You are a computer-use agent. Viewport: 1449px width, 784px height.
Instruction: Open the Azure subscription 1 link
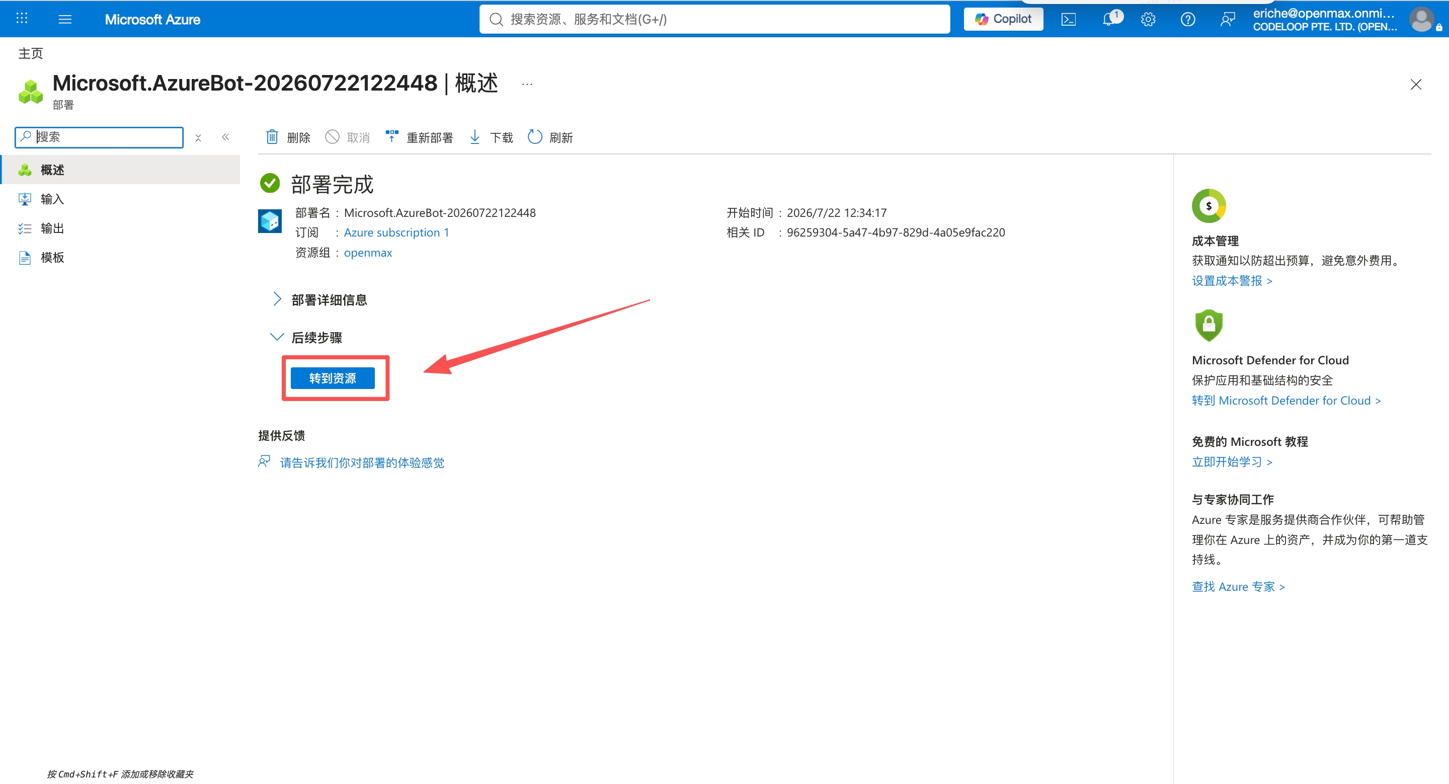[396, 232]
